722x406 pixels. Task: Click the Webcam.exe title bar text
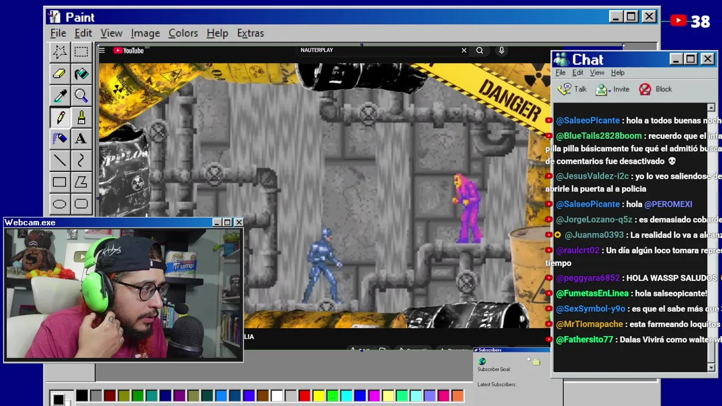tap(30, 223)
